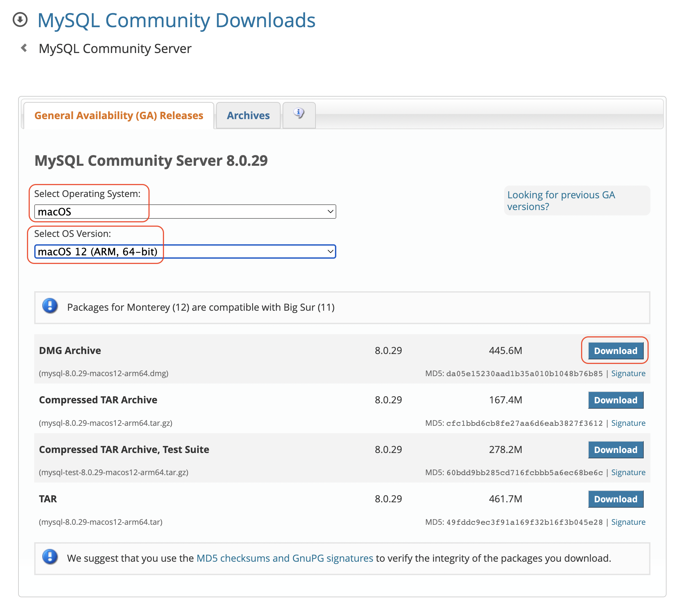The width and height of the screenshot is (684, 608).
Task: Click the blue alert icon in Monterey notice
Action: click(x=50, y=306)
